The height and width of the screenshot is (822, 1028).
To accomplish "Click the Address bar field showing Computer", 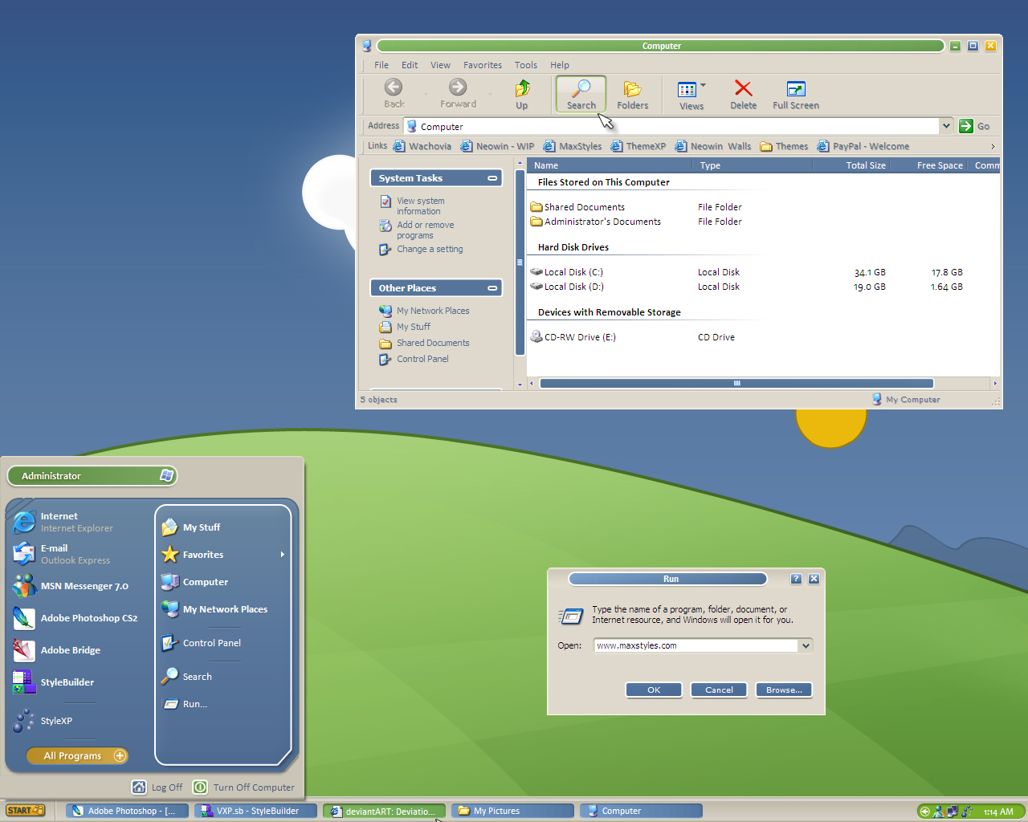I will (x=671, y=126).
